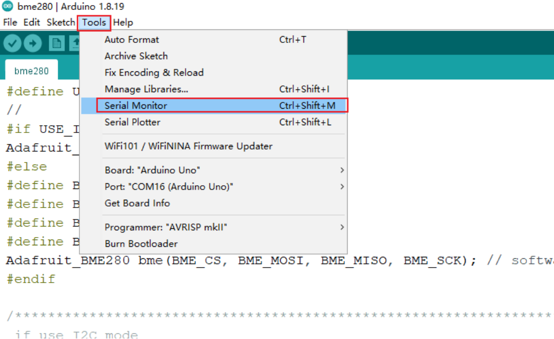Select Archive Sketch option
This screenshot has height=339, width=554.
click(136, 56)
